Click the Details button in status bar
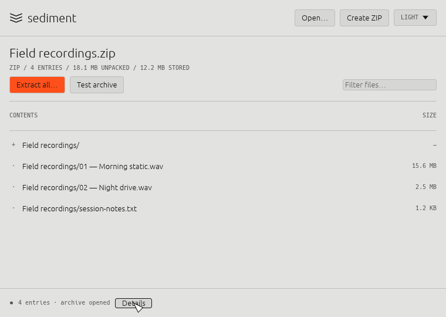Screen dimensions: 446x317 pos(133,303)
